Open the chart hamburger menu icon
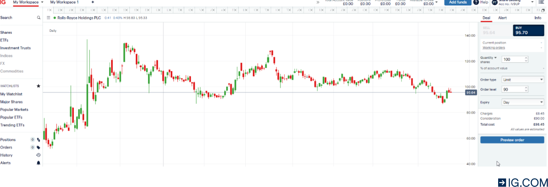The width and height of the screenshot is (548, 187). coord(48,18)
